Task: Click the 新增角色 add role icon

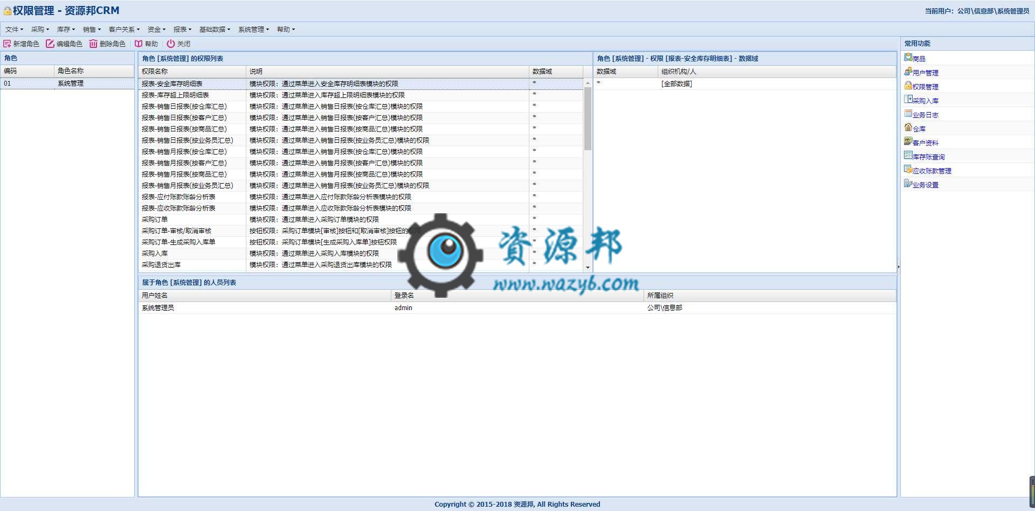Action: point(7,44)
